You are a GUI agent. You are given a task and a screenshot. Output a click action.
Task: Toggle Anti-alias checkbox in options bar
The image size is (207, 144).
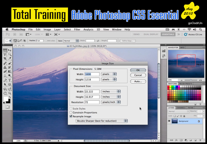tap(46, 41)
